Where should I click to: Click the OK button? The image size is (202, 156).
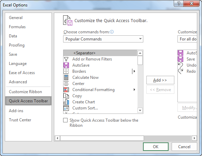[156, 146]
